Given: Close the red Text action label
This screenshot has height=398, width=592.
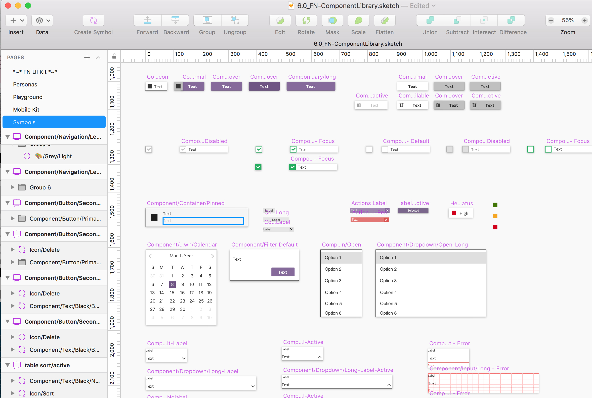Looking at the screenshot, I should pyautogui.click(x=386, y=220).
